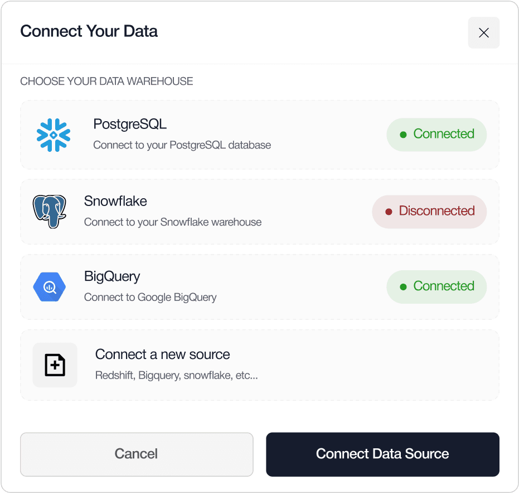The height and width of the screenshot is (493, 519).
Task: Click the Disconnected status badge for Snowflake
Action: pos(429,212)
